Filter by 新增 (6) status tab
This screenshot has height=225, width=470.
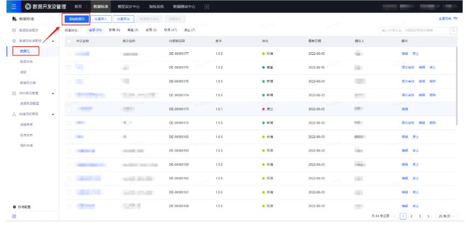[x=114, y=30]
